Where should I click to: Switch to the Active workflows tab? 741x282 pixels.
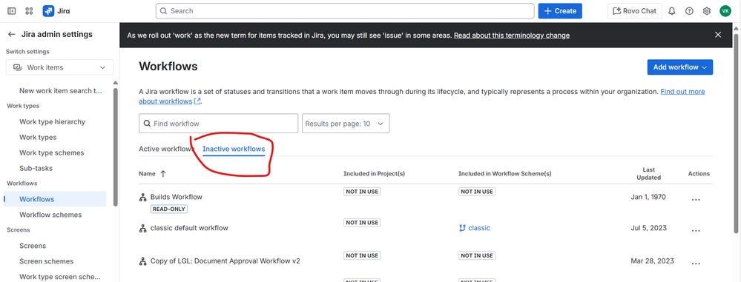pyautogui.click(x=166, y=149)
